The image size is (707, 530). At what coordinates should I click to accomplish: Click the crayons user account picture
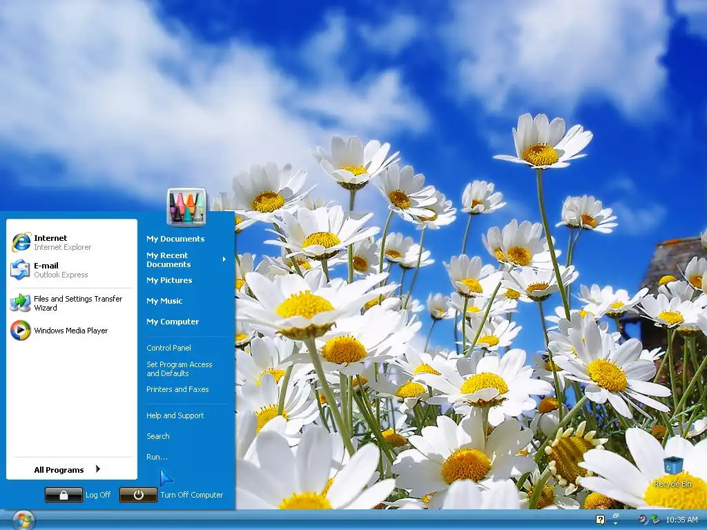point(186,206)
